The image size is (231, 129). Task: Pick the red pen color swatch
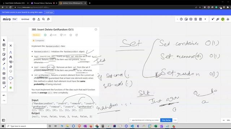coord(10,83)
